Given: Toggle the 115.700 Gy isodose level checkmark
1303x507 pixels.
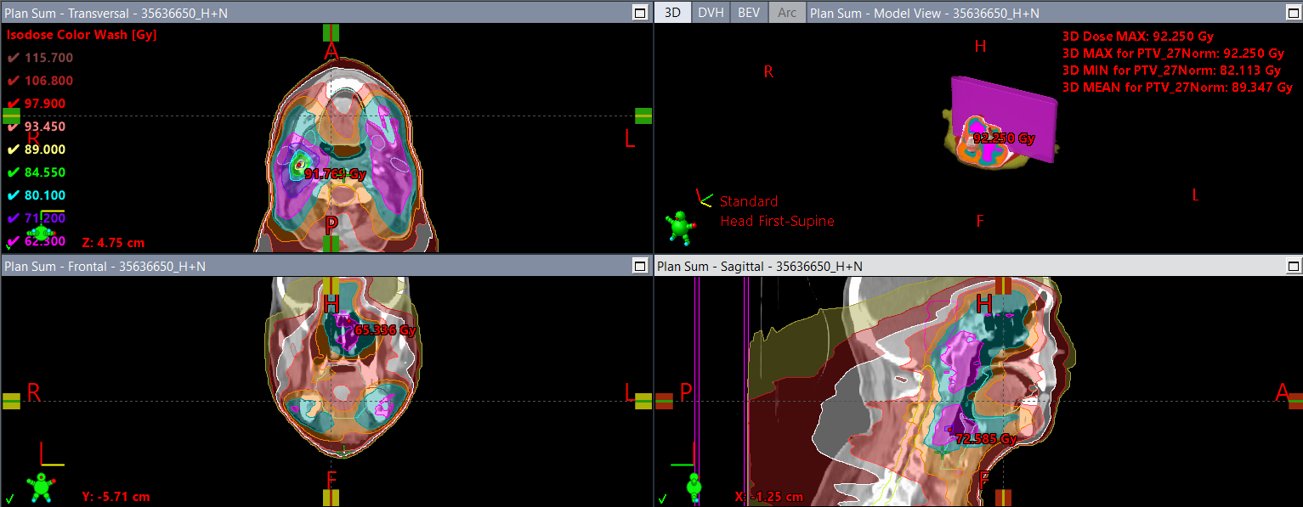Looking at the screenshot, I should click(x=14, y=58).
